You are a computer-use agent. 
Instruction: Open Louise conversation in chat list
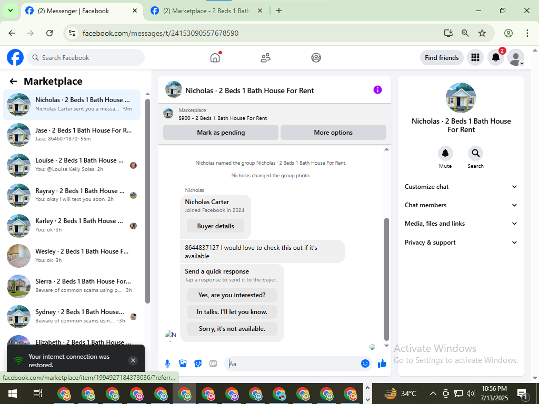pos(72,165)
